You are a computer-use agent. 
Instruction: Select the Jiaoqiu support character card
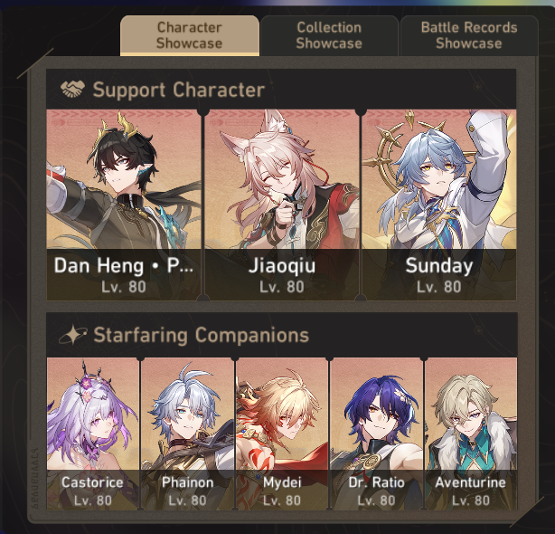[282, 205]
